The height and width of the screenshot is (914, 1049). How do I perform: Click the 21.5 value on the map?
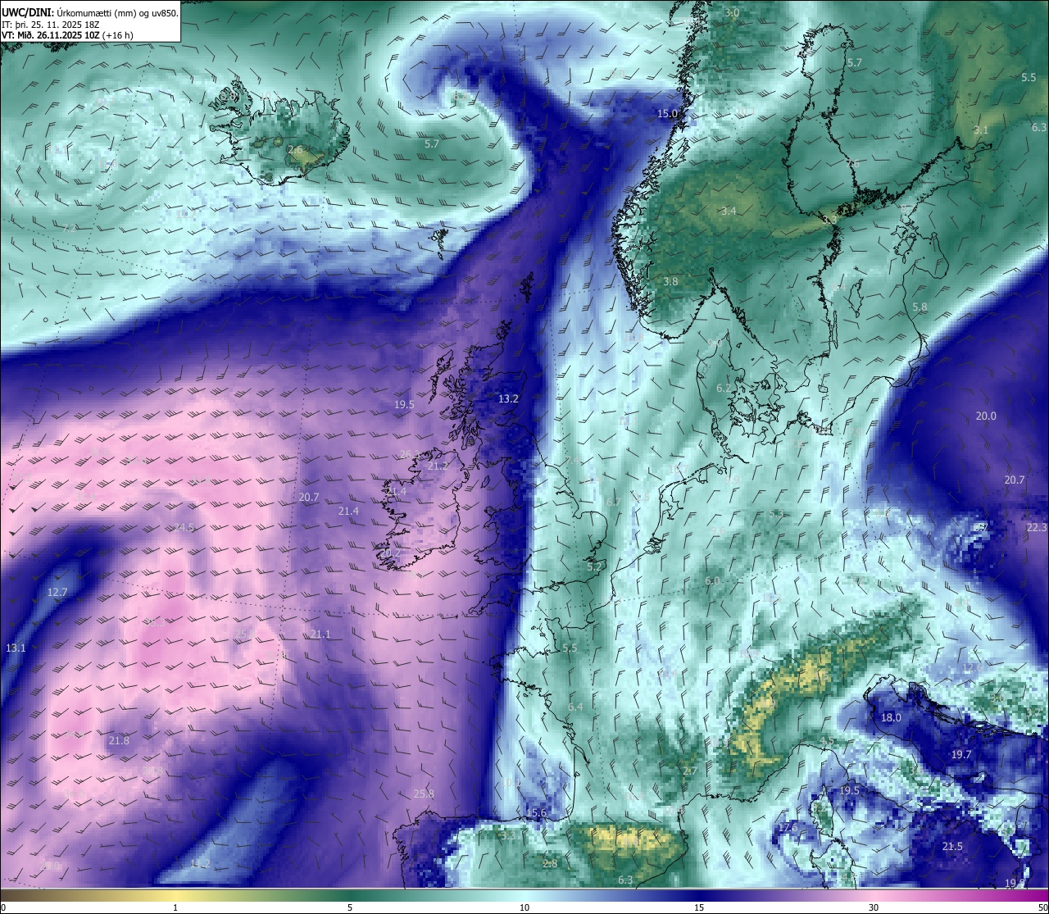coord(952,847)
